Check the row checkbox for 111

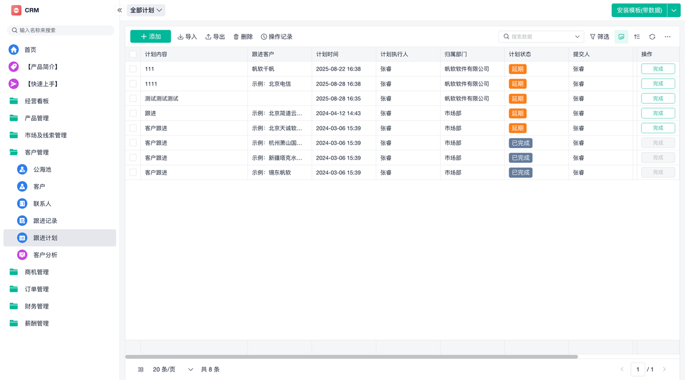click(x=133, y=69)
